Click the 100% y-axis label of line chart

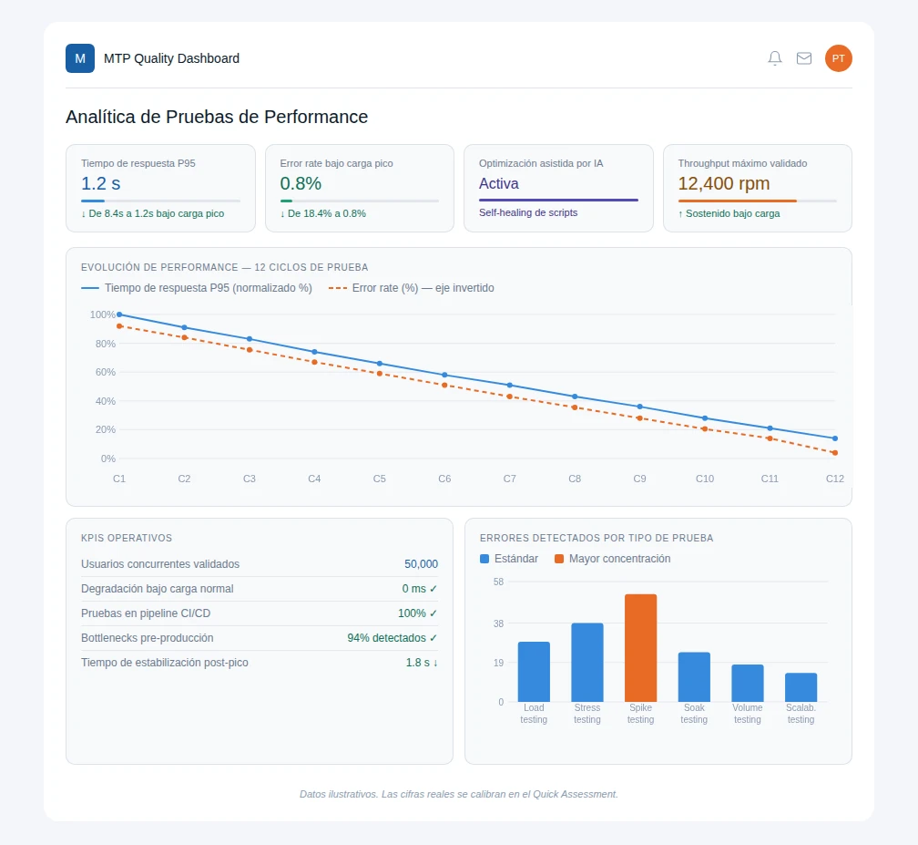[102, 314]
